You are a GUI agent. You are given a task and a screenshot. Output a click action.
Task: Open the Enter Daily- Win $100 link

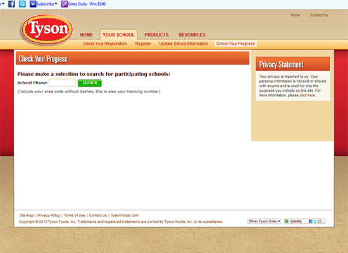(x=87, y=4)
